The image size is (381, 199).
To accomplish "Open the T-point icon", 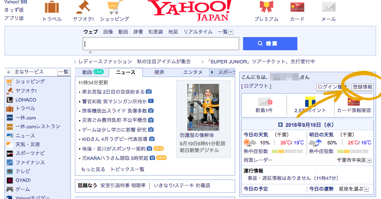I will pyautogui.click(x=310, y=102).
